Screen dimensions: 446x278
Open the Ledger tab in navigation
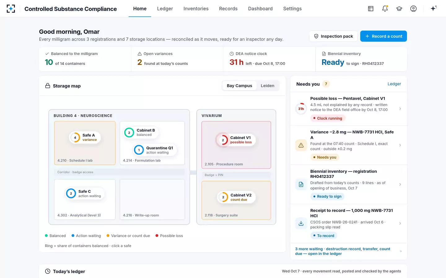point(165,9)
